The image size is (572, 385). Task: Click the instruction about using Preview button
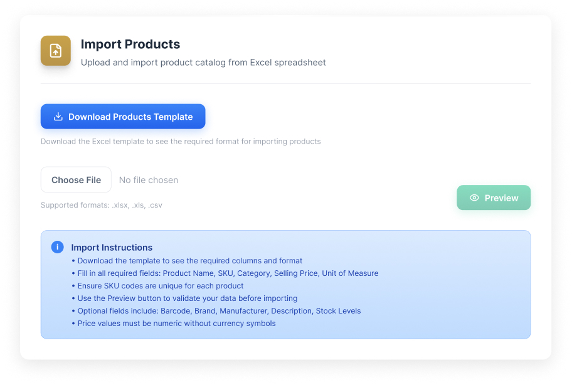click(187, 298)
